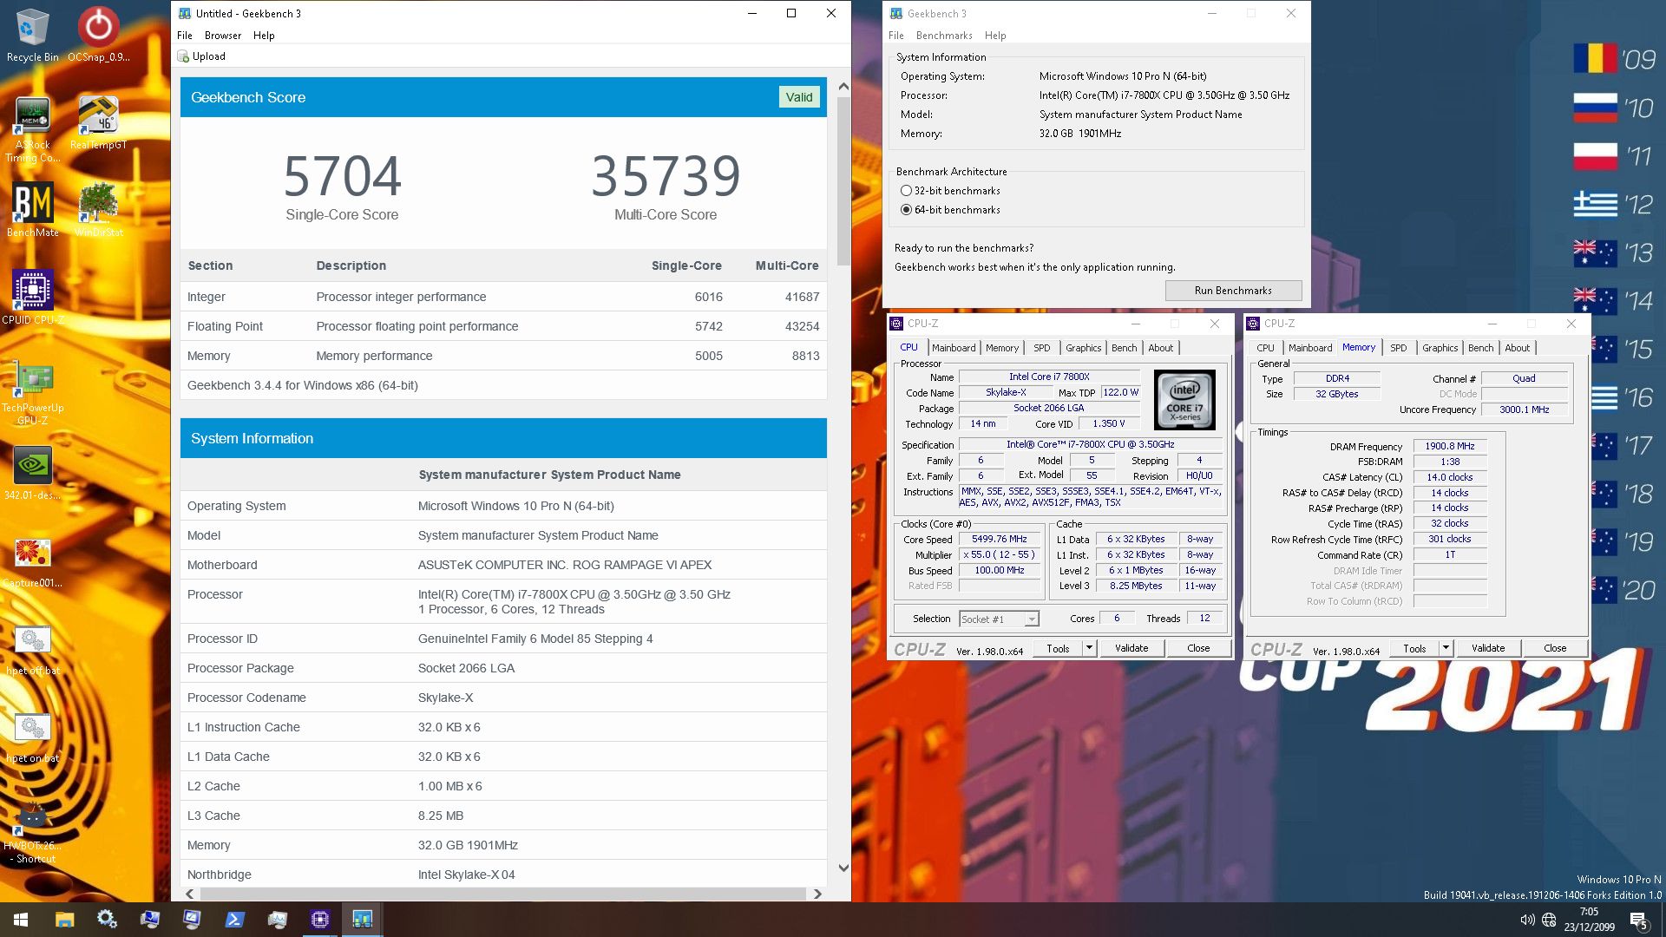Viewport: 1666px width, 937px height.
Task: Switch to SPD tab in right CPU-Z window
Action: click(1398, 348)
